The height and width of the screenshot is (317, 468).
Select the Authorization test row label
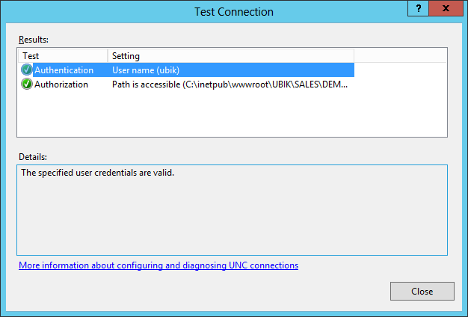pyautogui.click(x=61, y=84)
